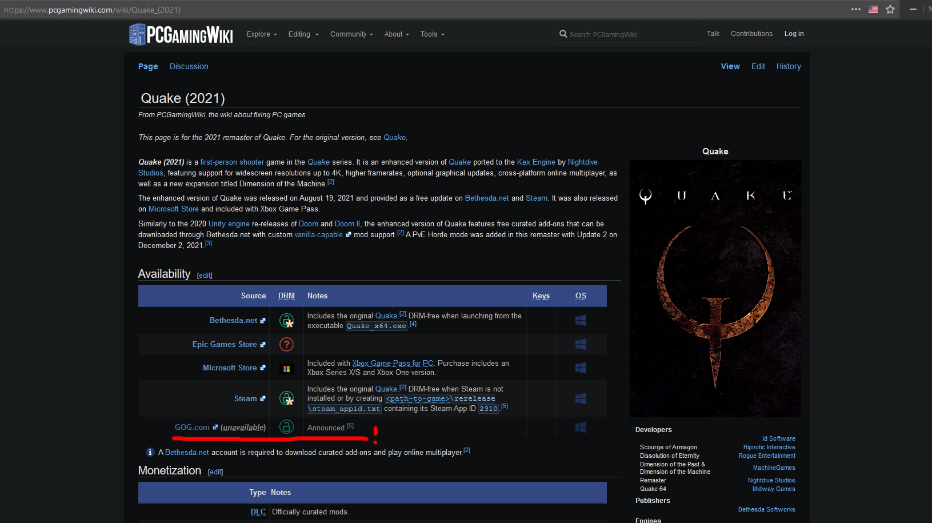Open the id Software developer link

tap(779, 438)
